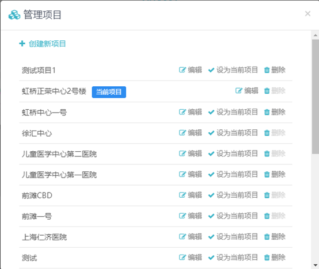Image resolution: width=319 pixels, height=269 pixels.
Task: Click 设为当前项目 text for 上海仁济医院
Action: coord(237,236)
